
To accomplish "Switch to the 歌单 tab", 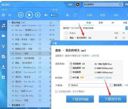I will point(101,23).
